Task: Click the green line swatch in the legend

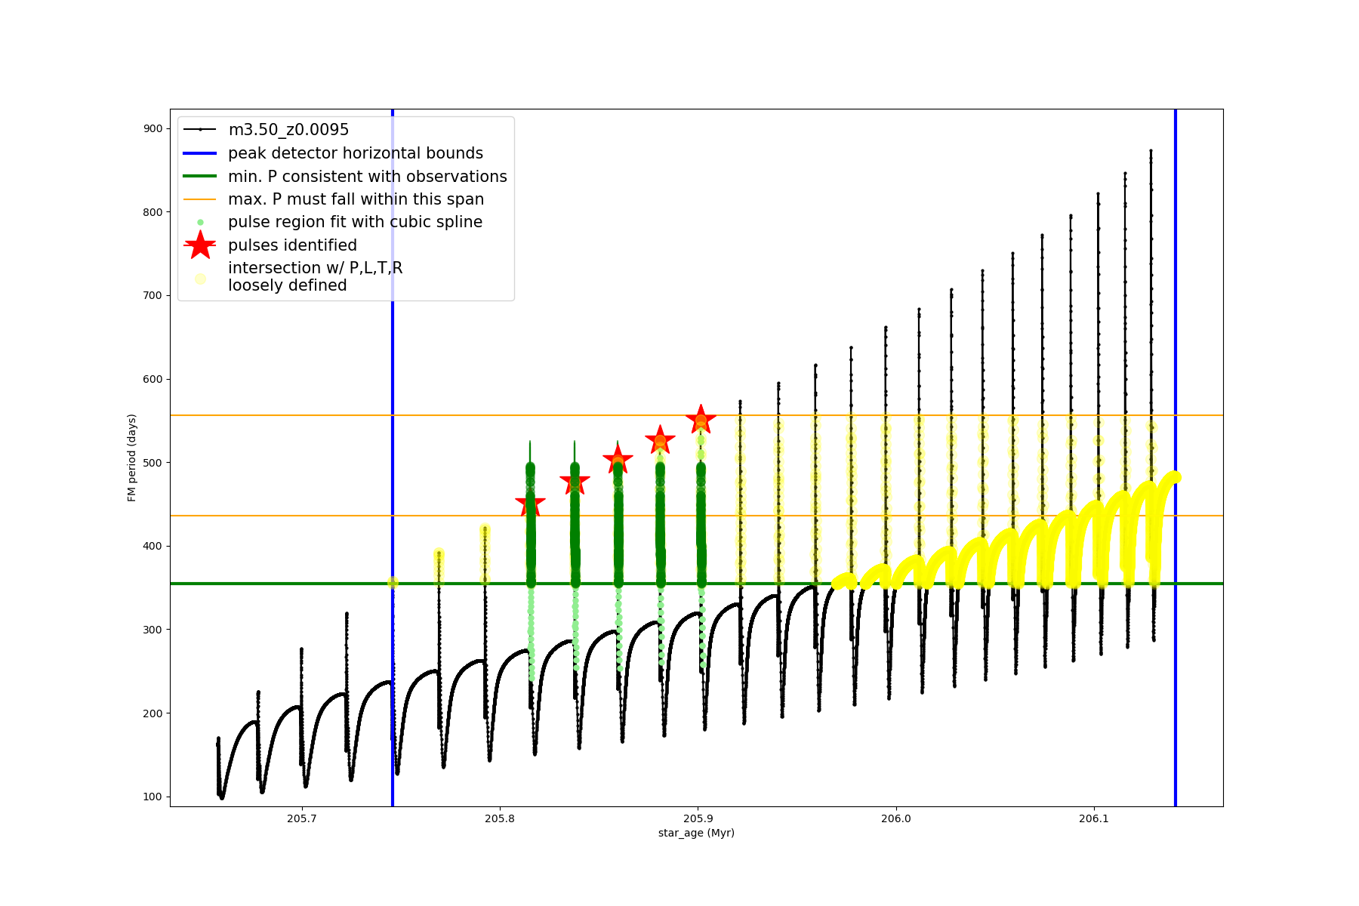Action: [x=200, y=177]
